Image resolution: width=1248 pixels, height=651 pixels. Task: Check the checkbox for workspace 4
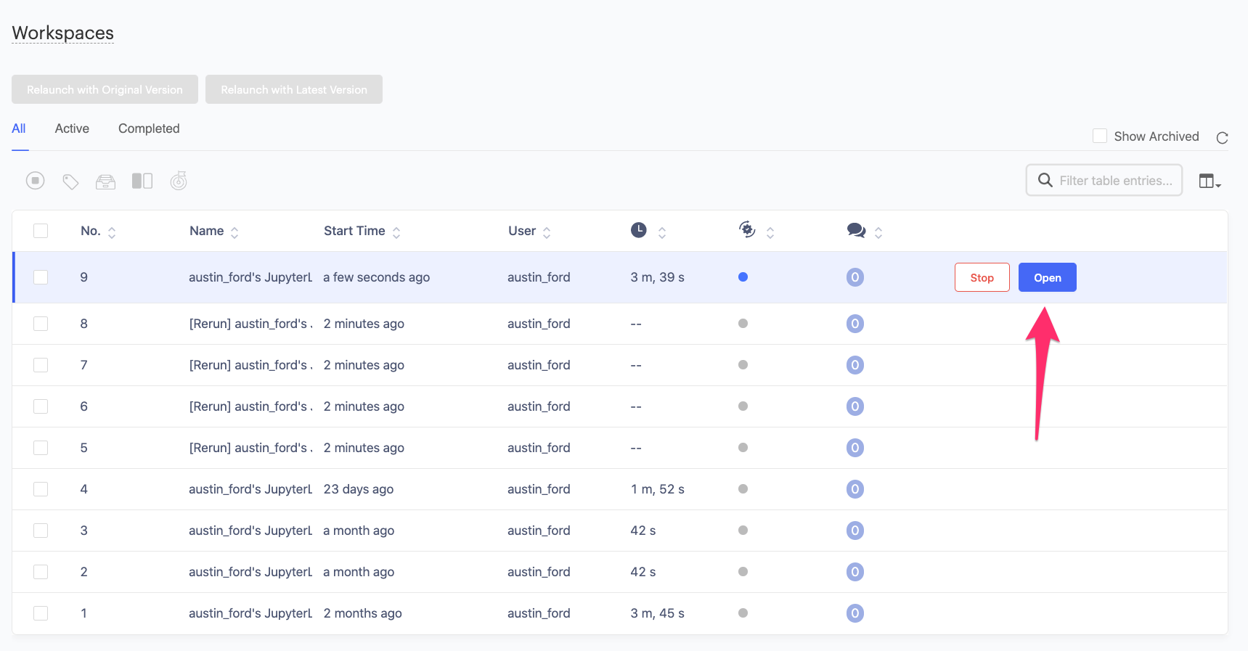[41, 489]
